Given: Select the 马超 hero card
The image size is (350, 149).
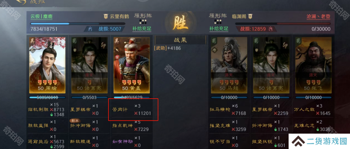Looking at the screenshot, I should 229,65.
